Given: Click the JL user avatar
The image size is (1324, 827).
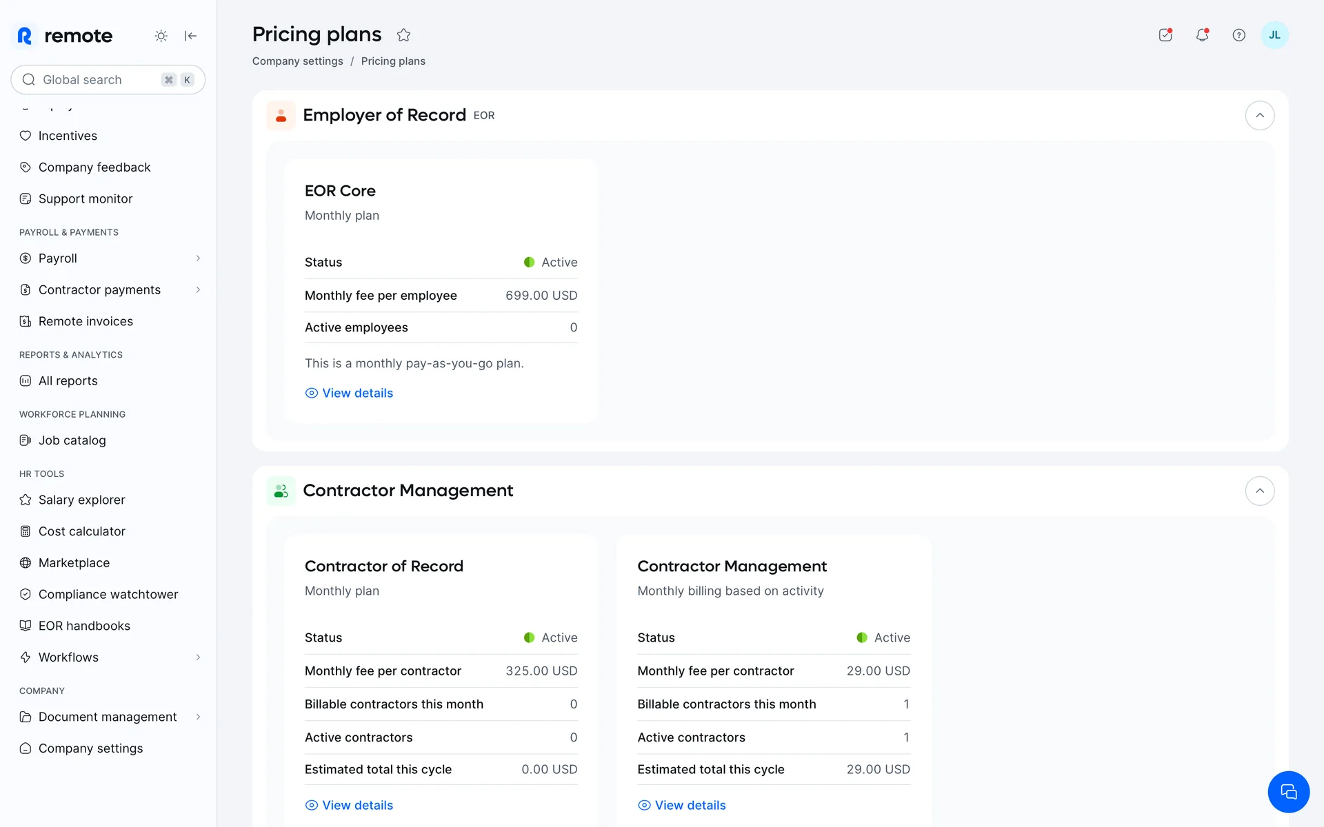Looking at the screenshot, I should (1274, 35).
